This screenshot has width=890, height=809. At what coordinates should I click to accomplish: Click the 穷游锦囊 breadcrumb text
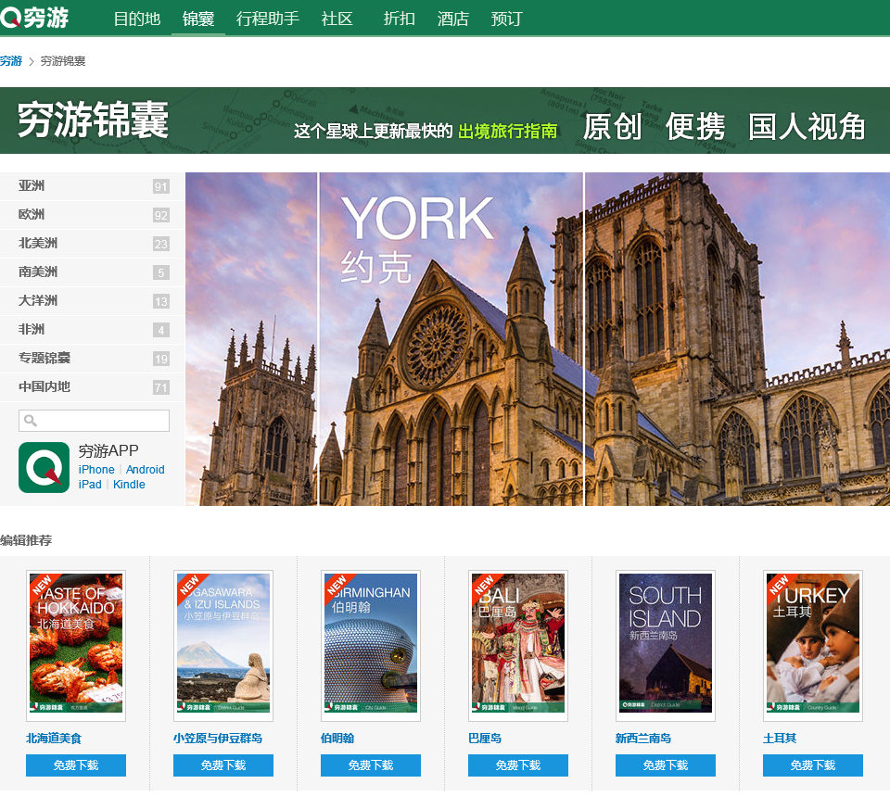[63, 61]
